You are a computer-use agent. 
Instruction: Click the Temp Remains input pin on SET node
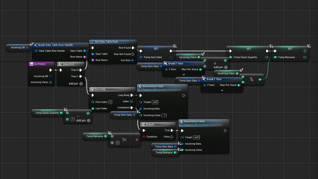point(275,57)
